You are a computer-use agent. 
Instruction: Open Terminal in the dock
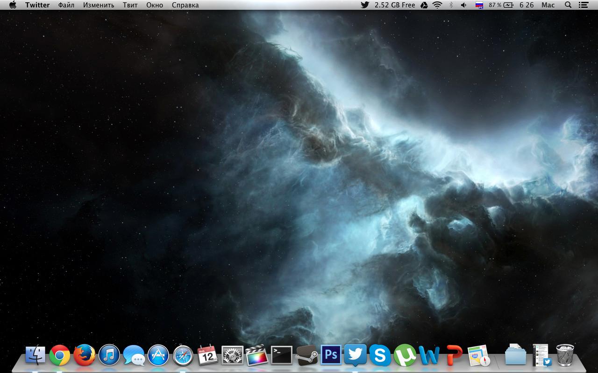click(x=282, y=355)
